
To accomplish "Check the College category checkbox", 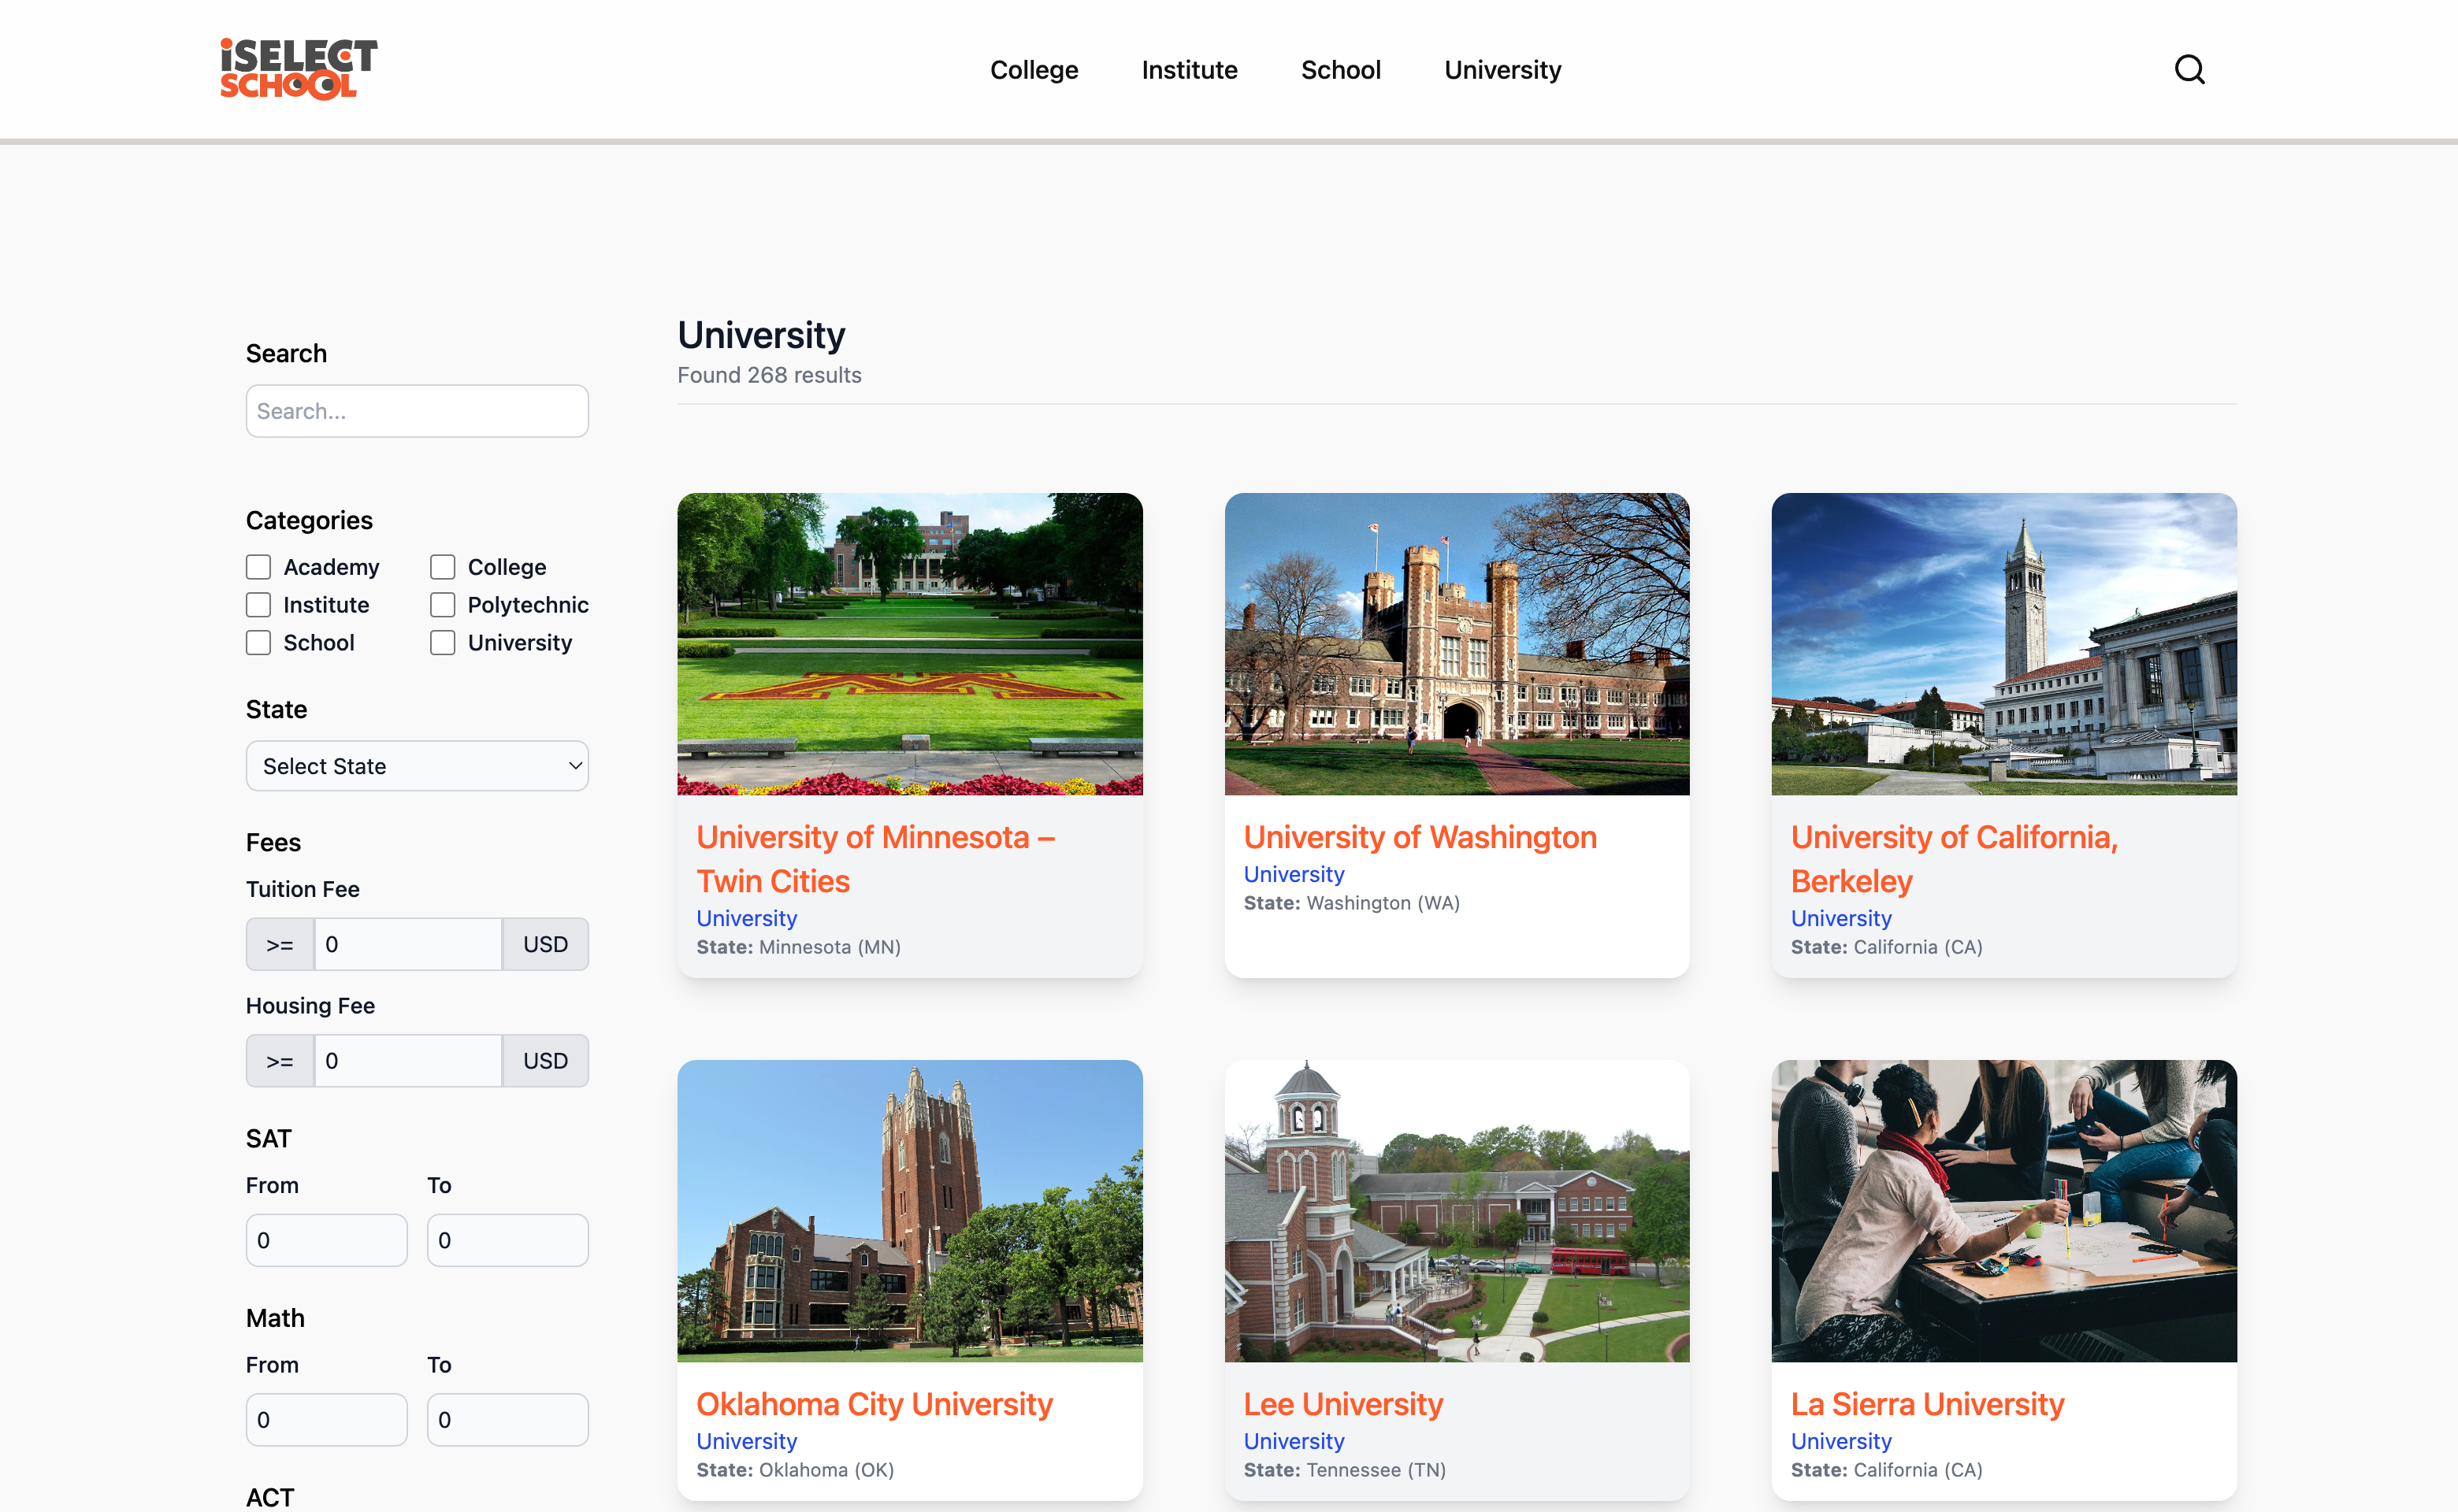I will coord(442,567).
